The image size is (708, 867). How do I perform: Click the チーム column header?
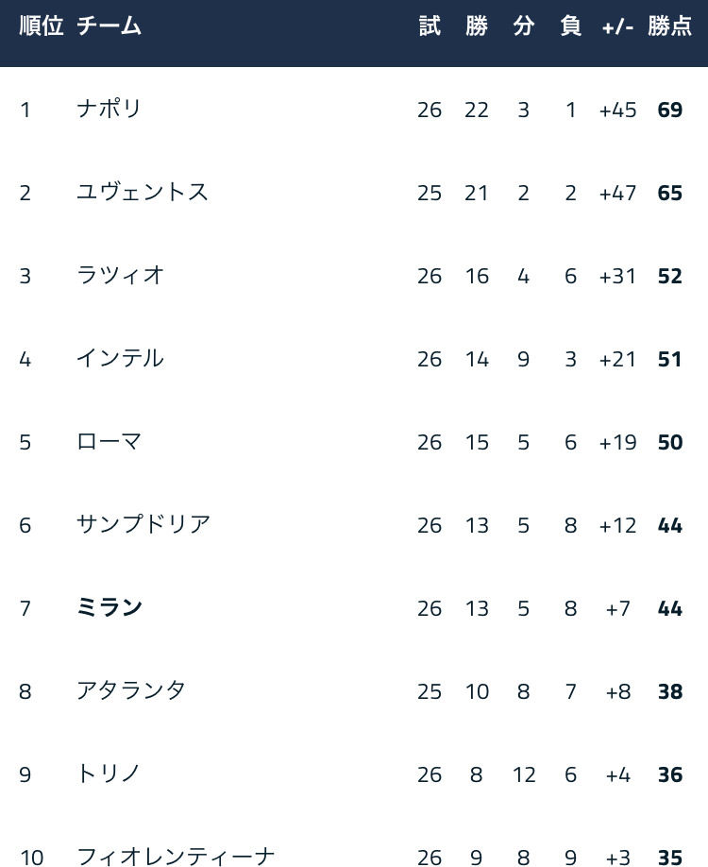pyautogui.click(x=109, y=25)
